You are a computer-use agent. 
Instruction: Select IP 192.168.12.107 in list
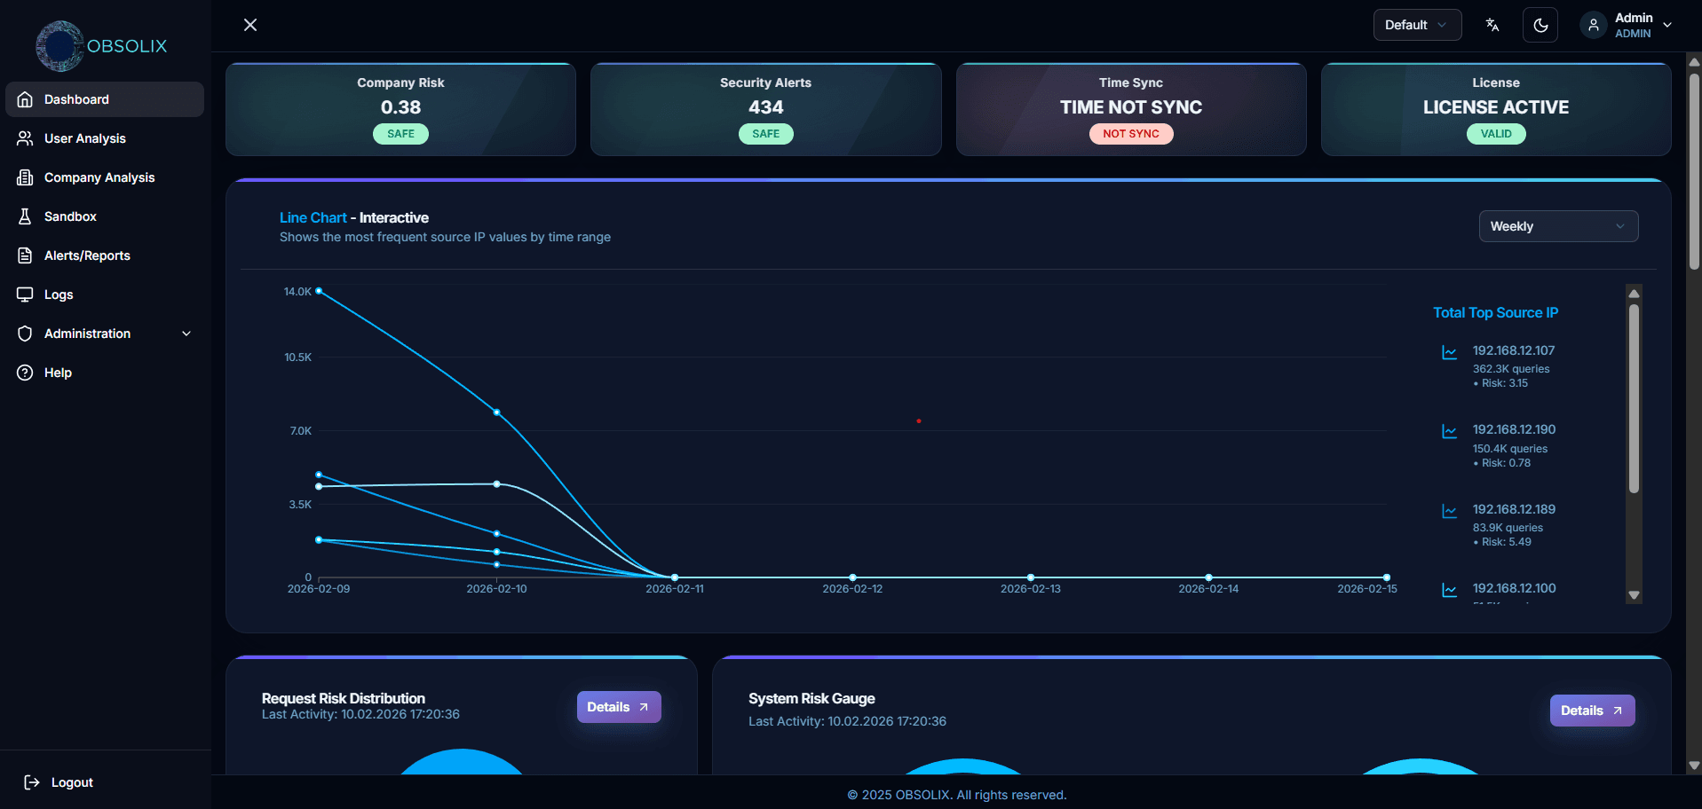click(1514, 350)
